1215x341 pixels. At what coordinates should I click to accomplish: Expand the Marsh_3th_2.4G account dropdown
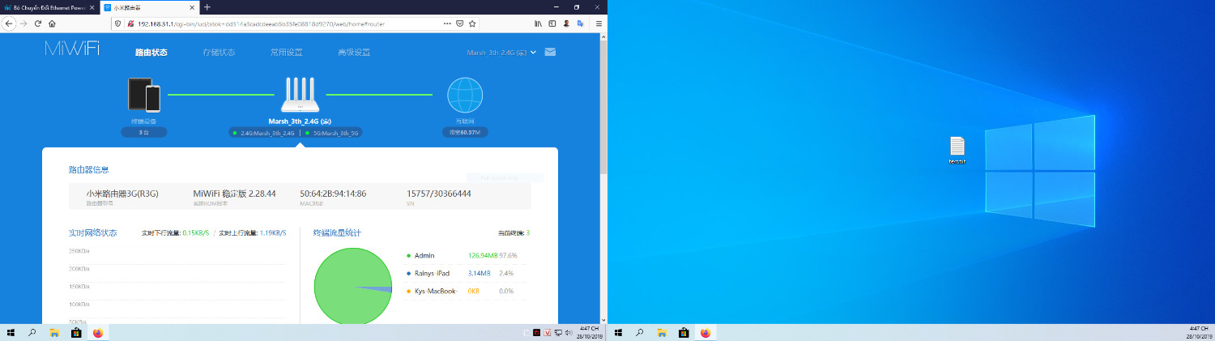click(501, 53)
